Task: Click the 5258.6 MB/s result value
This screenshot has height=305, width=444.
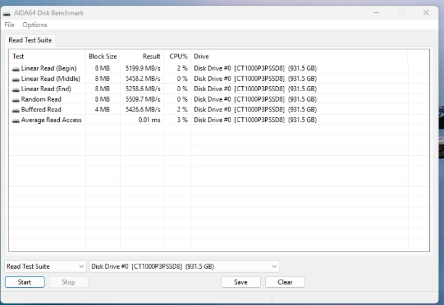Action: click(x=143, y=89)
